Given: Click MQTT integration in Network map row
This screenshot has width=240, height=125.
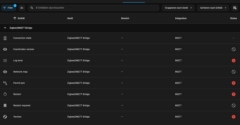Looking at the screenshot, I should 178,72.
